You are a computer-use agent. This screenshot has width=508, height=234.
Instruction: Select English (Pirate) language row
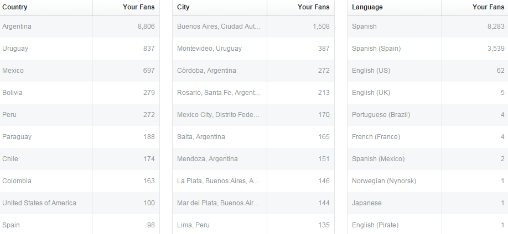pyautogui.click(x=428, y=225)
